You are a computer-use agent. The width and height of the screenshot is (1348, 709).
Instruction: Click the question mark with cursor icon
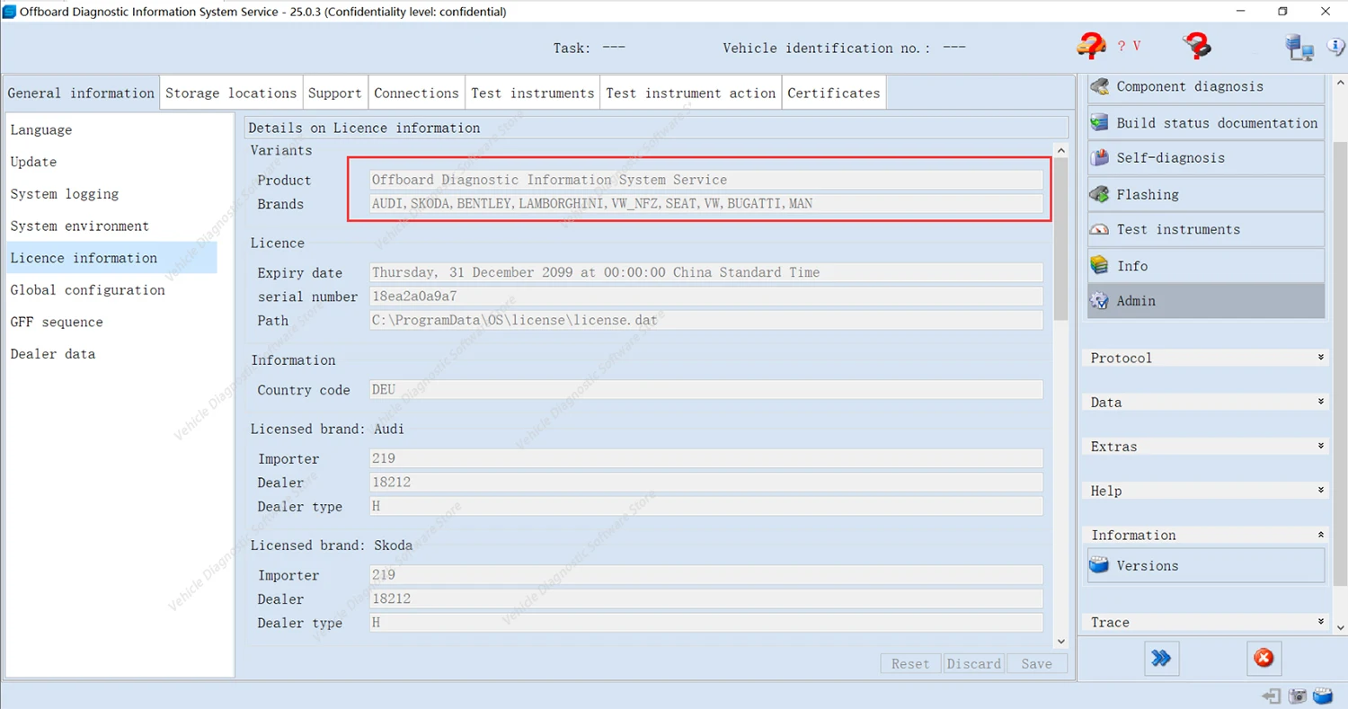click(x=1197, y=46)
